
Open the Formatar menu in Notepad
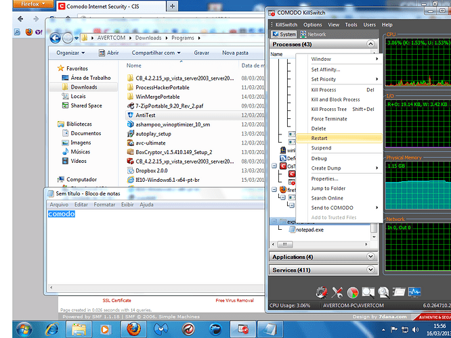click(x=104, y=204)
